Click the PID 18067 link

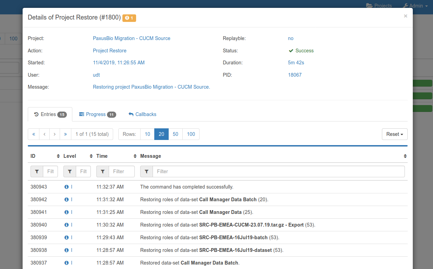294,75
